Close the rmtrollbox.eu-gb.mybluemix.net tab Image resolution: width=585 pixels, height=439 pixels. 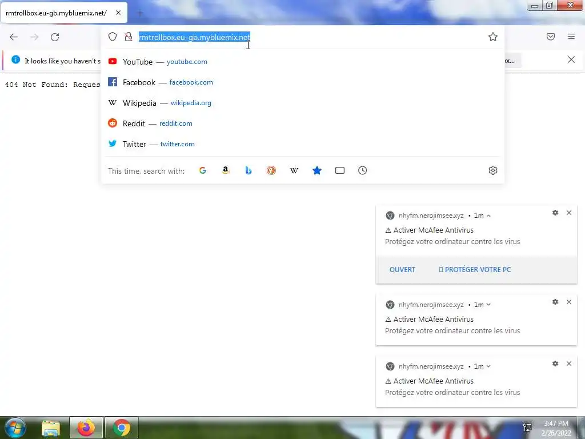point(118,13)
